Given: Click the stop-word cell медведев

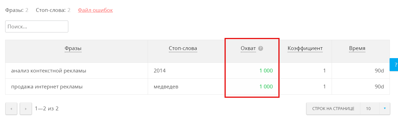Looking at the screenshot, I should coord(166,87).
